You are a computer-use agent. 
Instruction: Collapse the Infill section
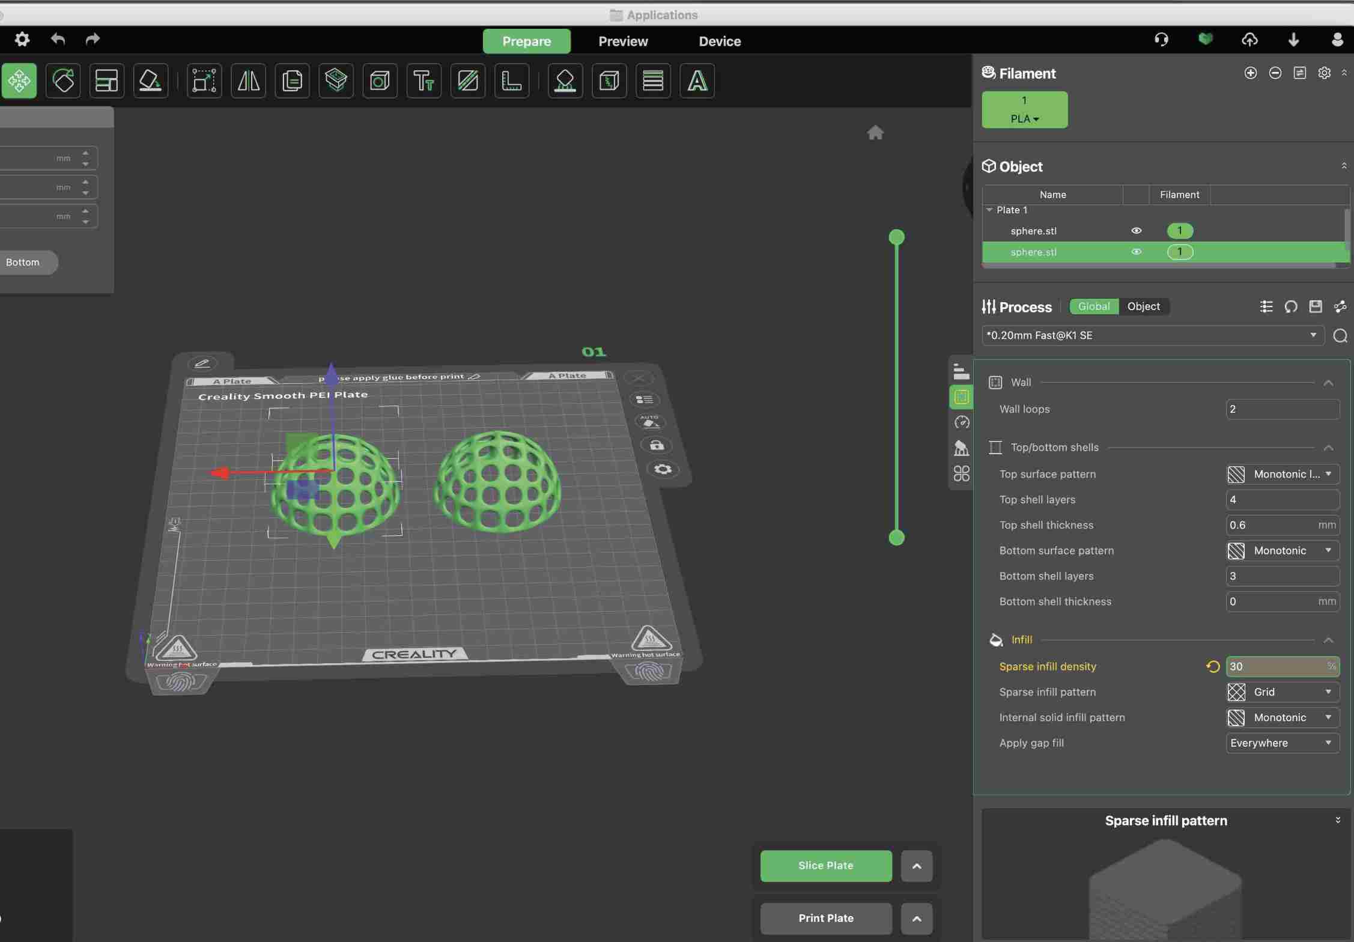tap(1328, 640)
